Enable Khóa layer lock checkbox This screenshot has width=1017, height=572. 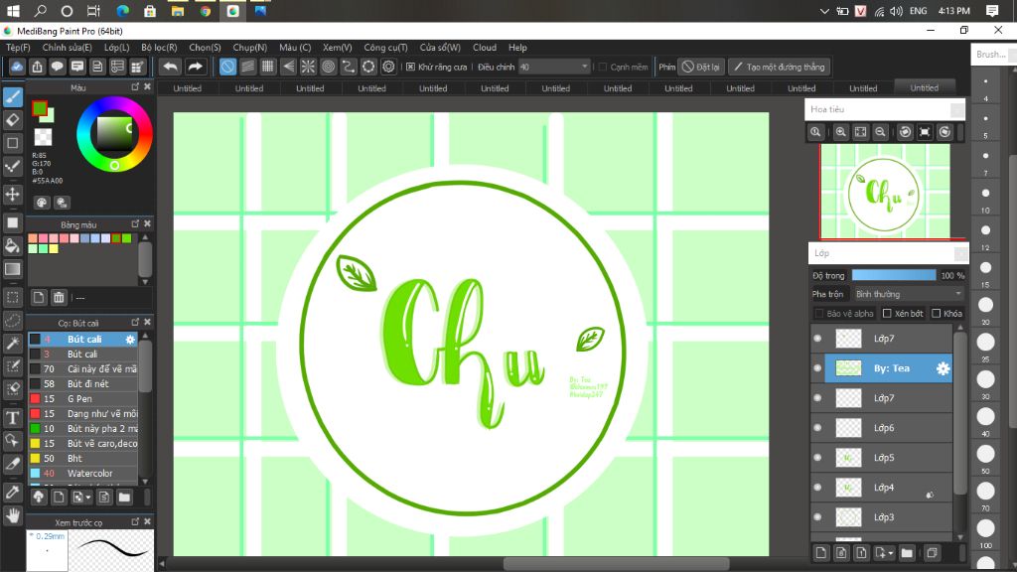click(936, 313)
